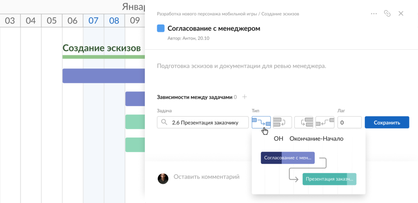Click the commenter avatar photo
The image size is (418, 203).
163,178
